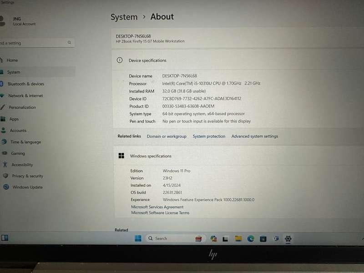
Task: Open Accessibility settings
Action: (x=22, y=165)
